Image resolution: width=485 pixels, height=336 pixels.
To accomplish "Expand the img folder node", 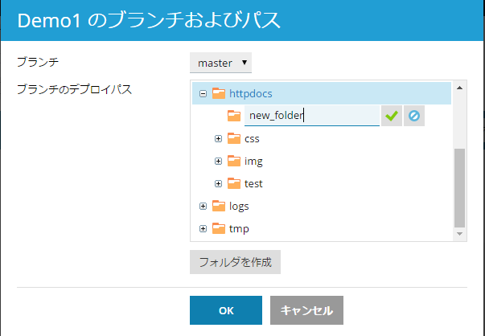I will click(218, 161).
